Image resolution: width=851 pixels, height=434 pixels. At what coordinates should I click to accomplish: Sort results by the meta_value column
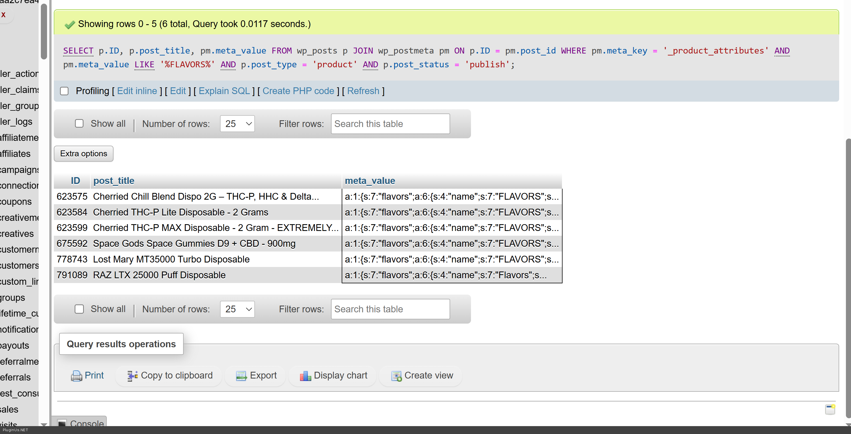pos(370,181)
